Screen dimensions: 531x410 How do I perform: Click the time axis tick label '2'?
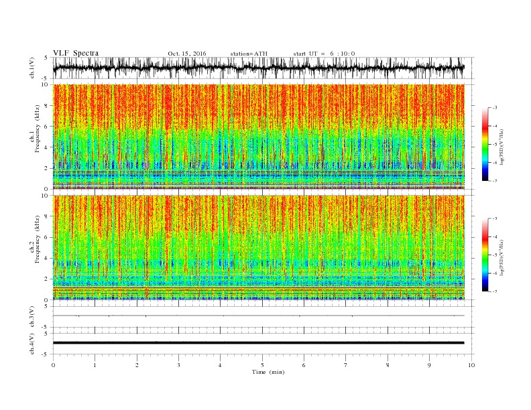pyautogui.click(x=137, y=365)
